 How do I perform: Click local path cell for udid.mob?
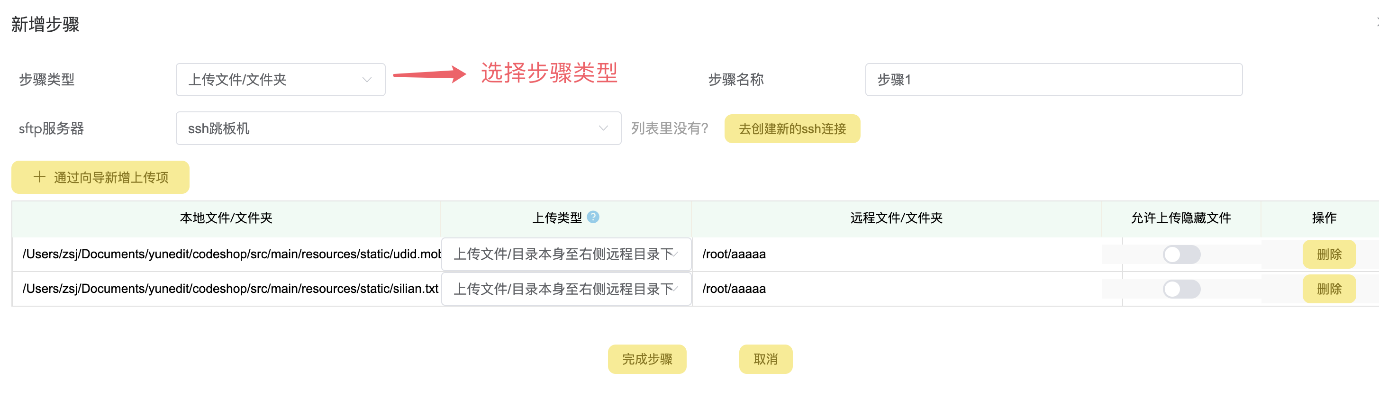point(230,255)
